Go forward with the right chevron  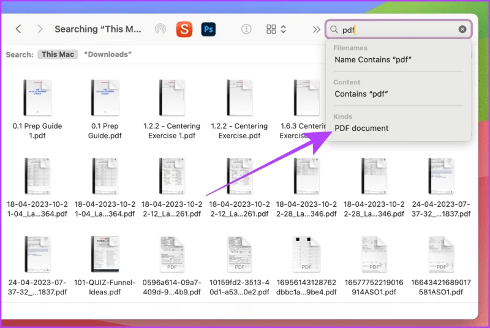click(40, 29)
